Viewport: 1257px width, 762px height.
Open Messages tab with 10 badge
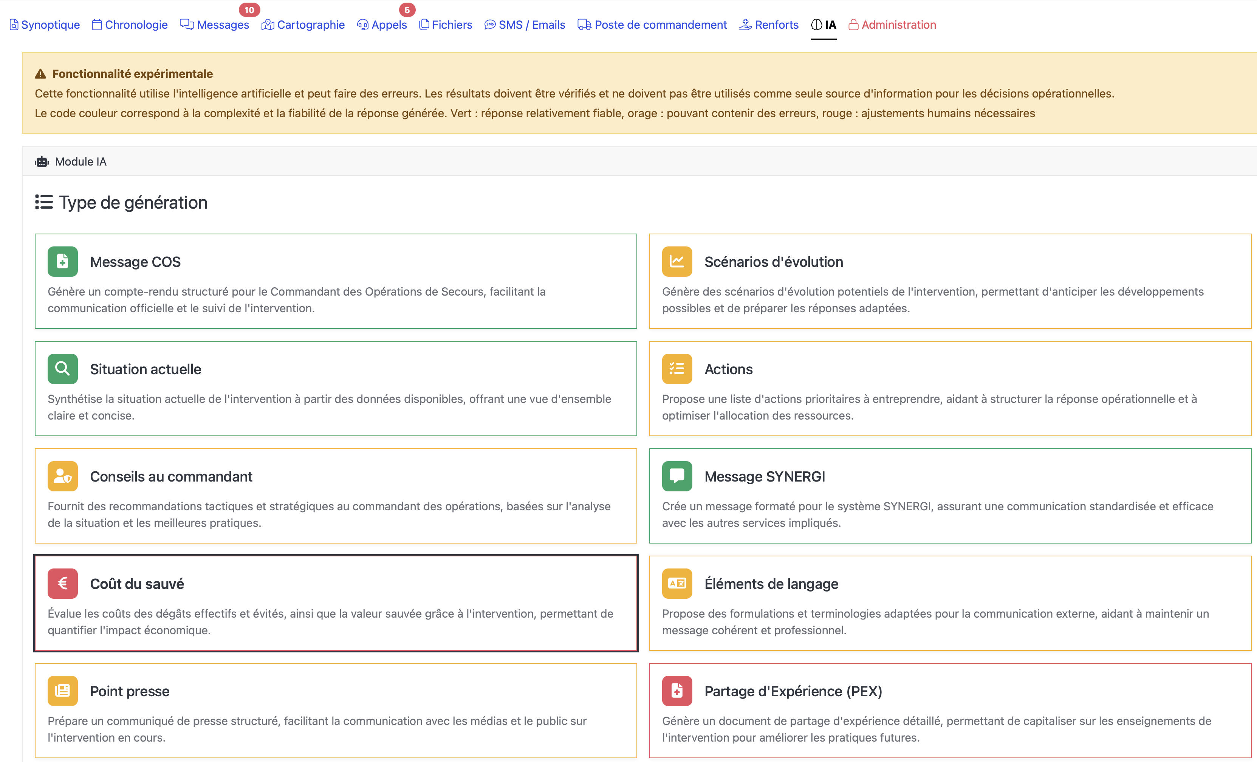(214, 25)
